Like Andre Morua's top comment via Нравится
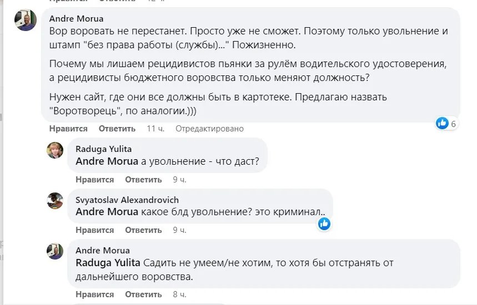477x305 pixels. tap(68, 129)
